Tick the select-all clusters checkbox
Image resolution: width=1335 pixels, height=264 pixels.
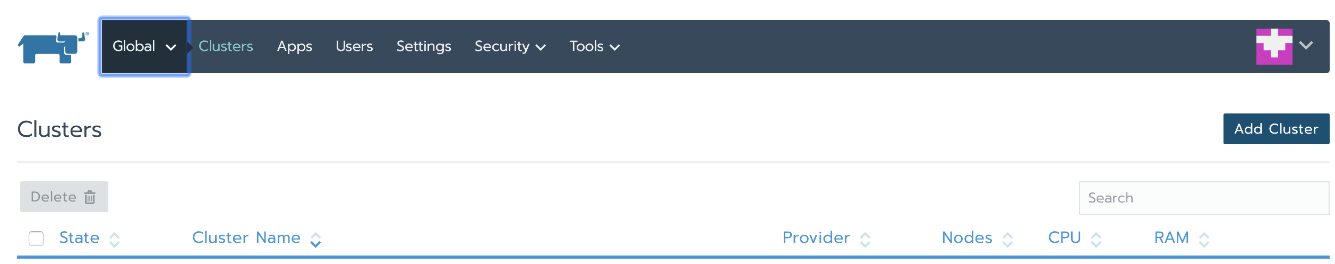[36, 239]
